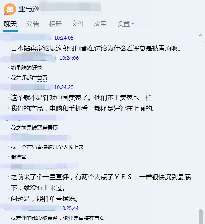
Task: Open the 相册 tab
Action: [x=55, y=24]
